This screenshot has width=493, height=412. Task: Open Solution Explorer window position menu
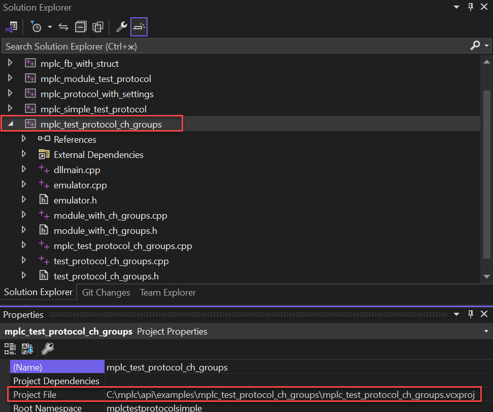coord(456,7)
